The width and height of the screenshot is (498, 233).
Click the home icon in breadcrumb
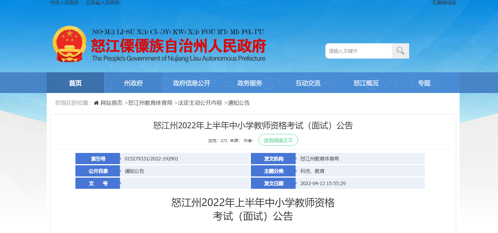tap(96, 103)
